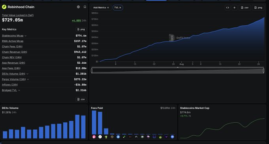Bookmark Robinhood Chain with the bookmark icon
269x144 pixels.
(85, 7)
